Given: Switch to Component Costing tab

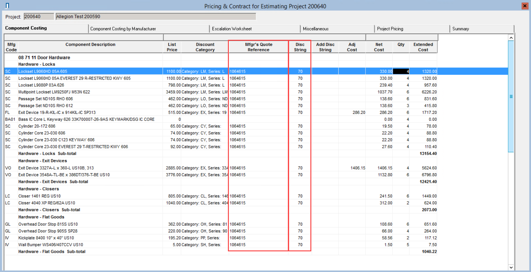Looking at the screenshot, I should (x=46, y=28).
